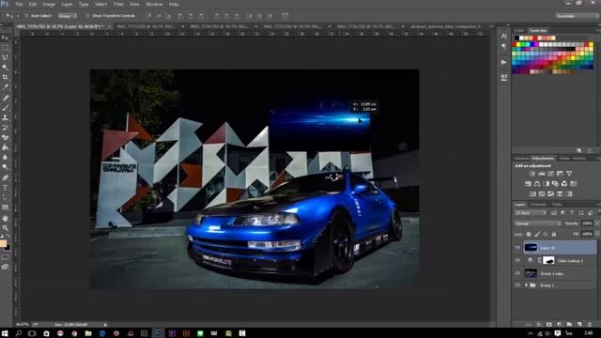
Task: Select the Zoom tool in toolbox
Action: (x=5, y=227)
